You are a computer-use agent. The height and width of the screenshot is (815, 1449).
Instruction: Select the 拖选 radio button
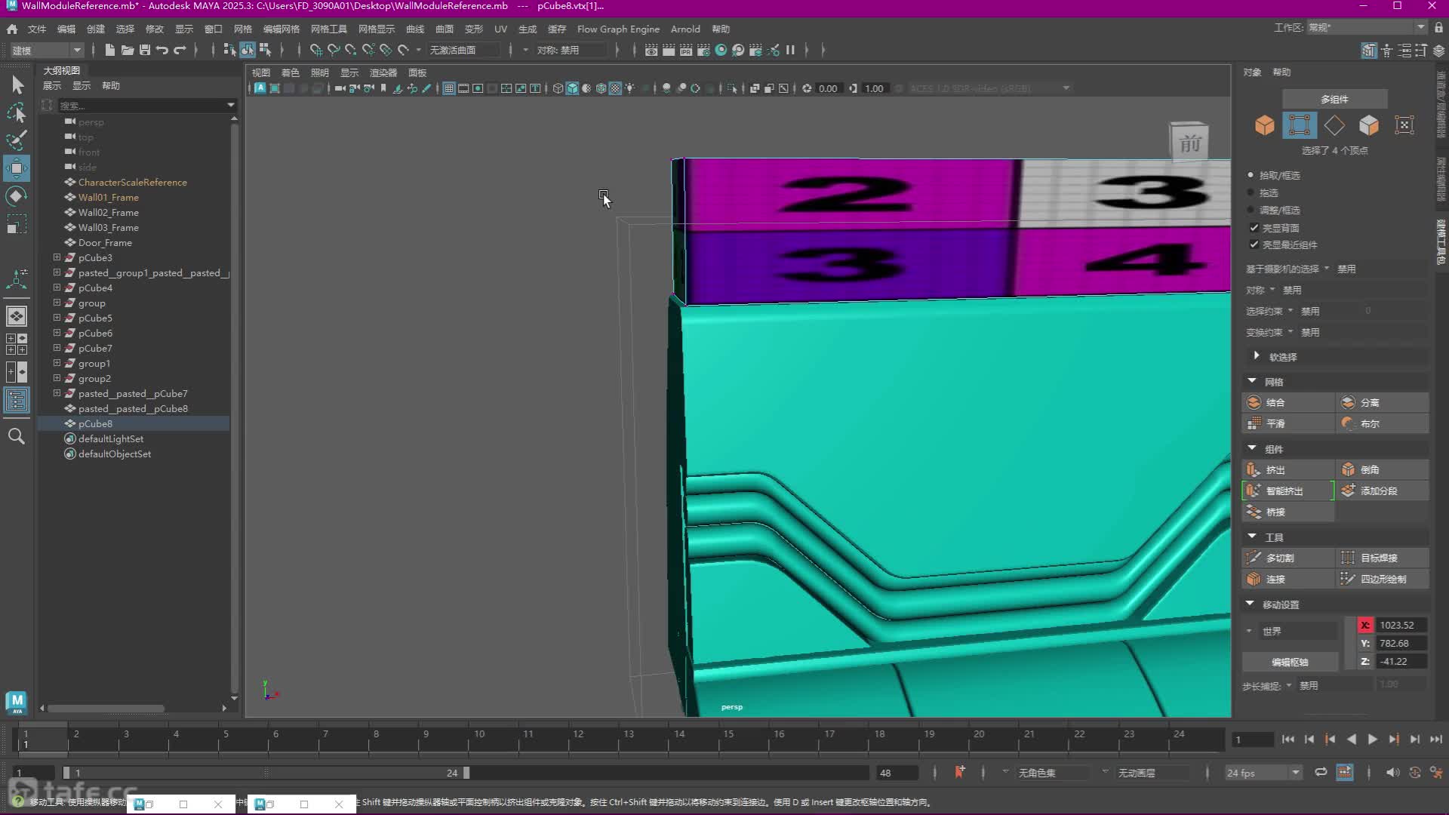coord(1251,192)
